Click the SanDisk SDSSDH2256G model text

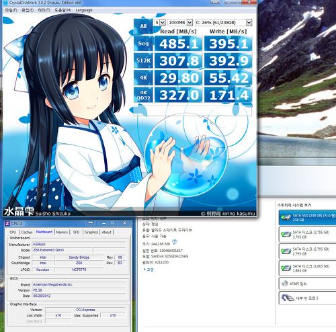(x=169, y=256)
